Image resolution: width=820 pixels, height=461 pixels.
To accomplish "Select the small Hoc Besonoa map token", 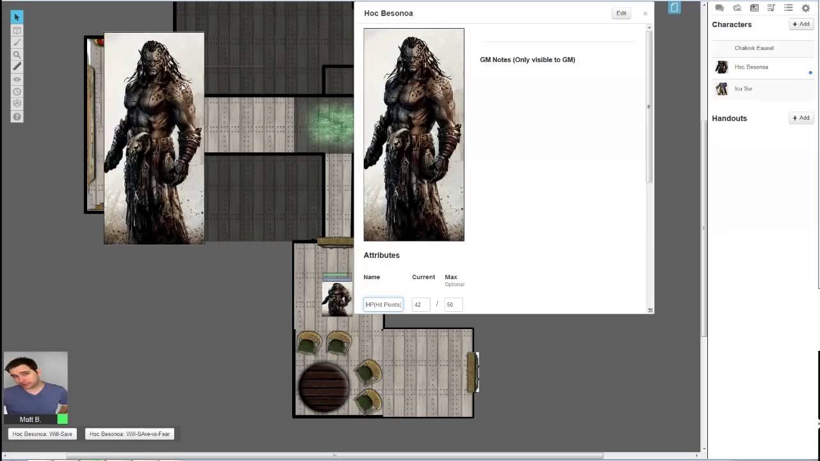I will coord(337,298).
